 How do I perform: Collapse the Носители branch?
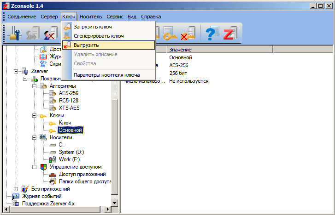click(34, 137)
